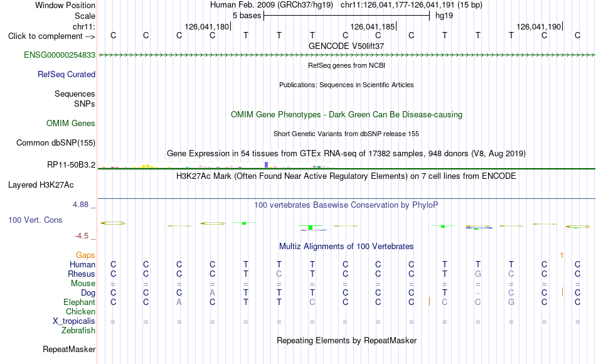Click the orange '1' in the Gaps row
596x364 pixels.
click(561, 255)
